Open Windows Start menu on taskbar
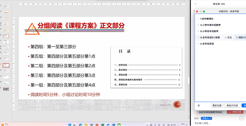246x126 pixels. point(70,125)
